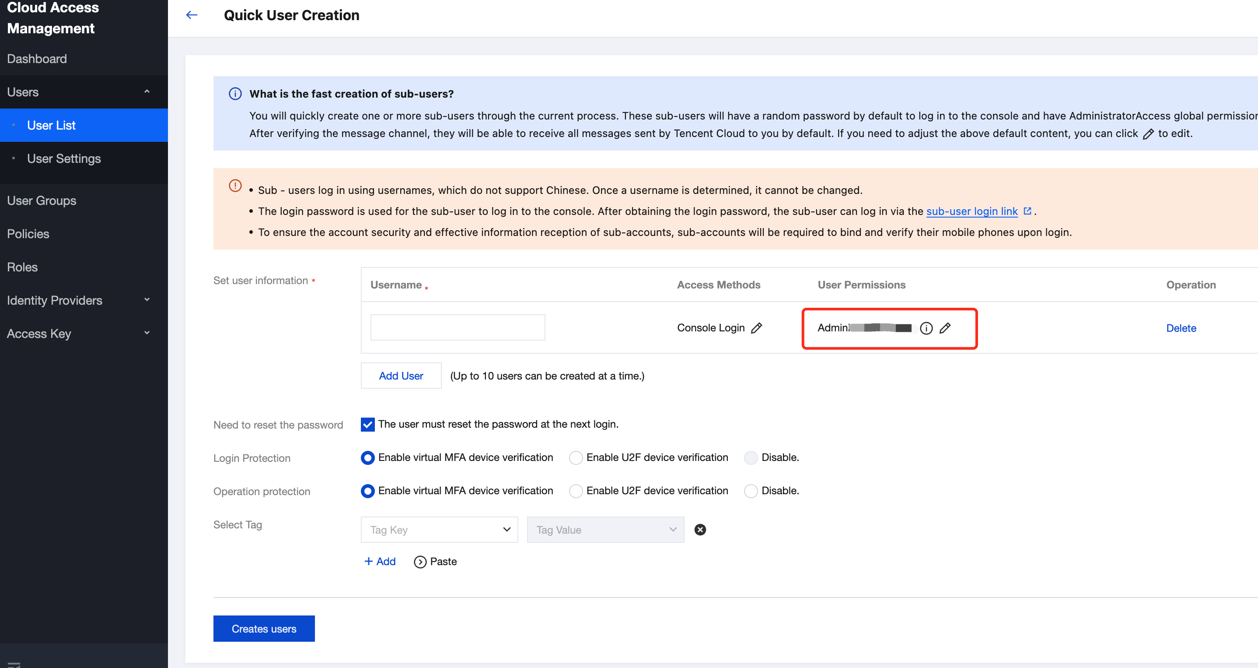The image size is (1258, 668).
Task: Collapse sidebar menu icon at bottom left
Action: (14, 664)
